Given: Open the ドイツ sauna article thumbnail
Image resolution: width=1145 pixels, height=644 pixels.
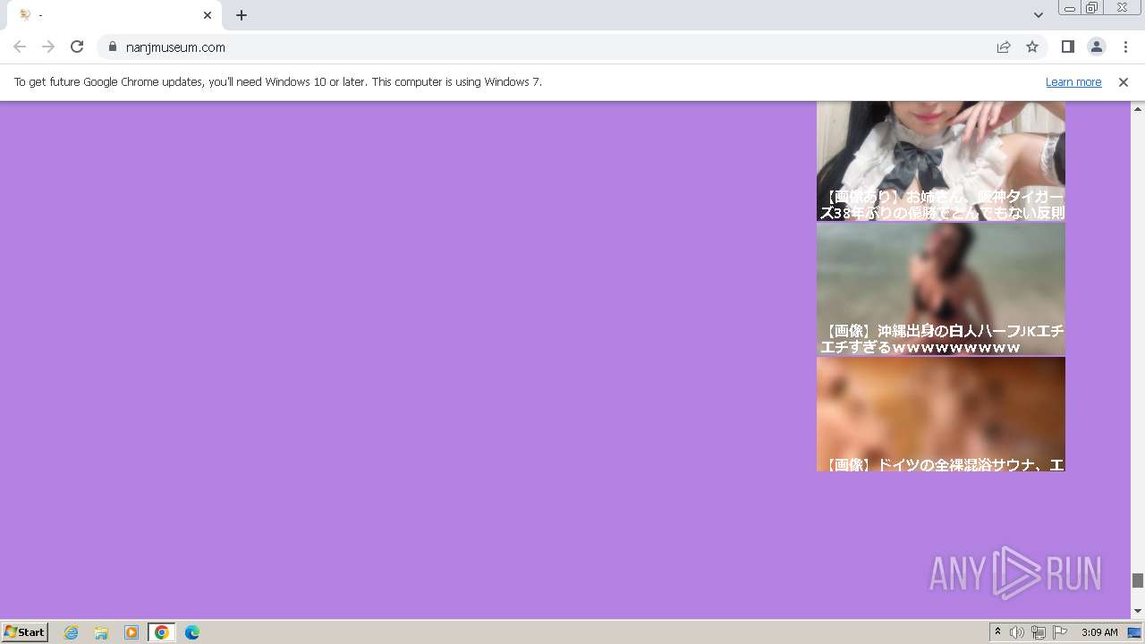Looking at the screenshot, I should [941, 414].
